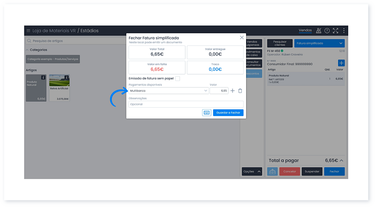
Task: Collapse the Categorias section
Action: coord(27,50)
